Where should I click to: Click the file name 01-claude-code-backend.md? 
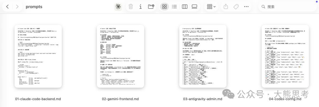click(x=38, y=99)
